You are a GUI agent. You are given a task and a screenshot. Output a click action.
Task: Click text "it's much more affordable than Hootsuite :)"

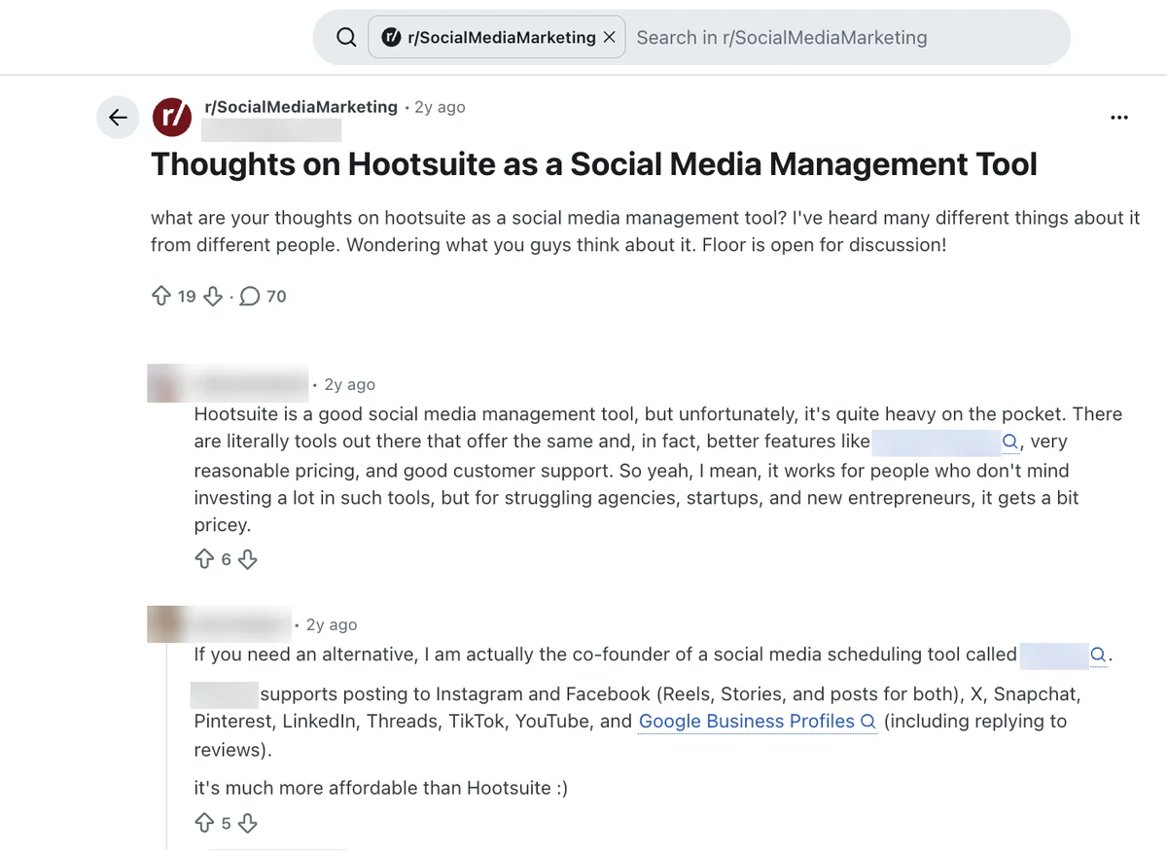click(380, 788)
